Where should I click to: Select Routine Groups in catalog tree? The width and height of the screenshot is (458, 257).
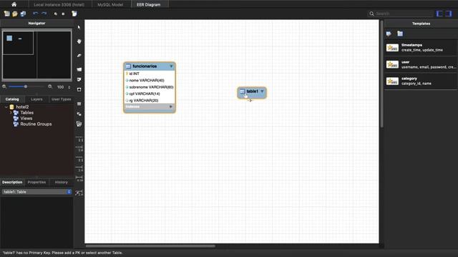(36, 124)
